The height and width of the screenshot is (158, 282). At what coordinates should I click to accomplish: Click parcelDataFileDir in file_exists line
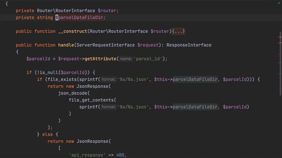pyautogui.click(x=195, y=79)
